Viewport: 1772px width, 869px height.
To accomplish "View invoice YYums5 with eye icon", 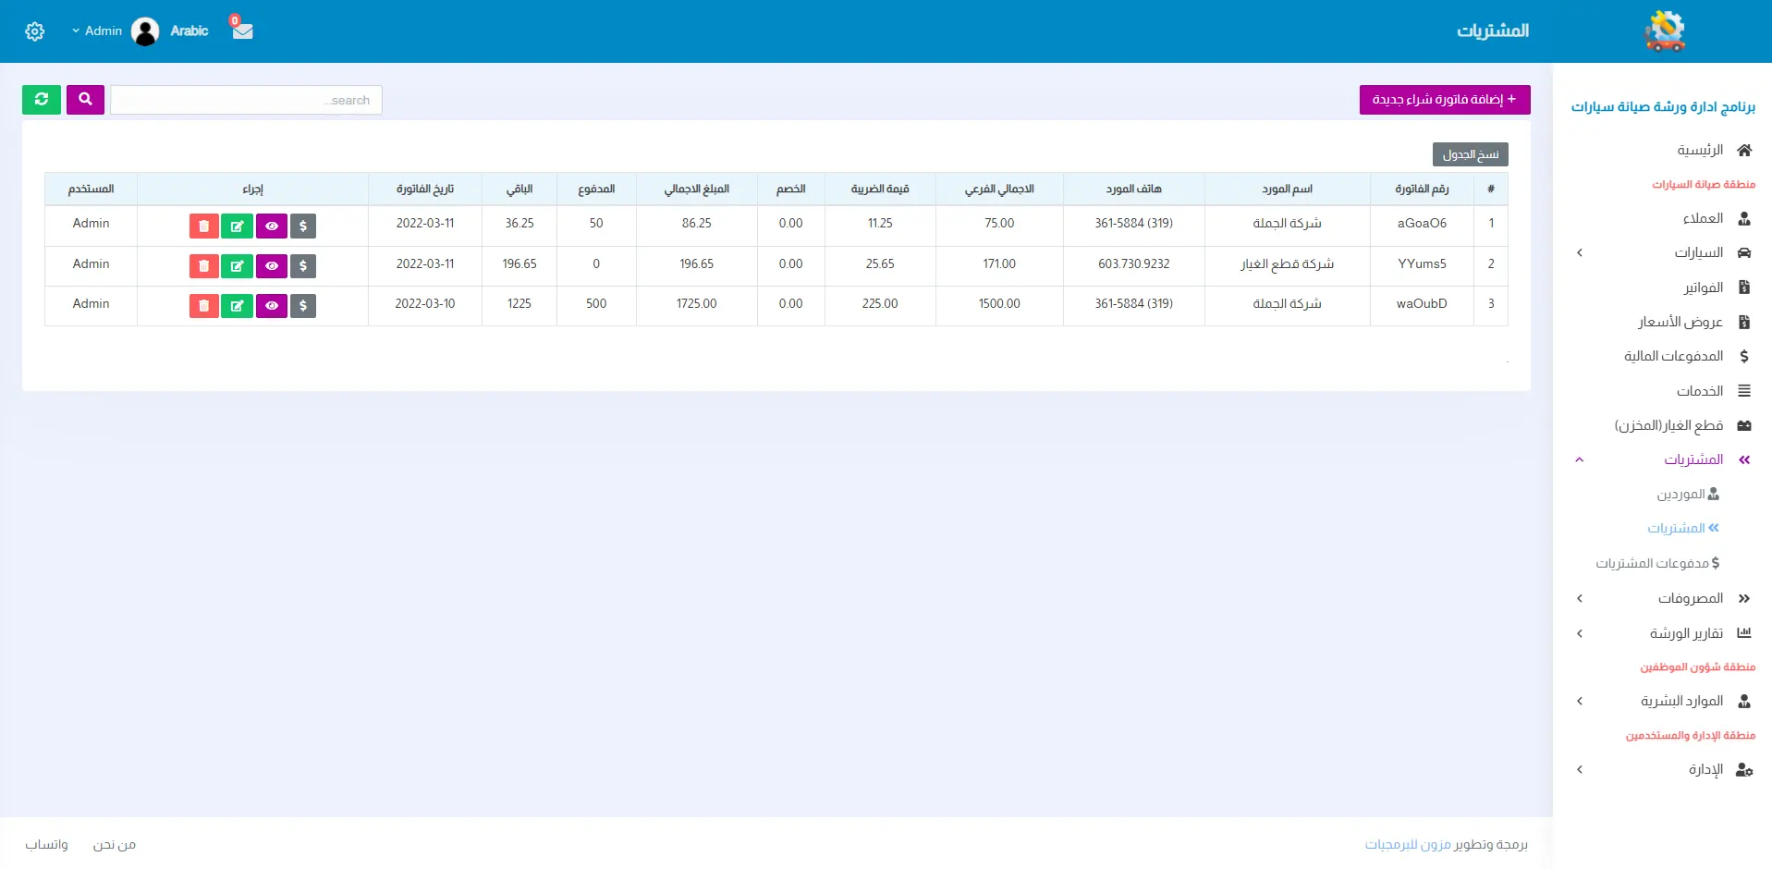I will click(271, 266).
